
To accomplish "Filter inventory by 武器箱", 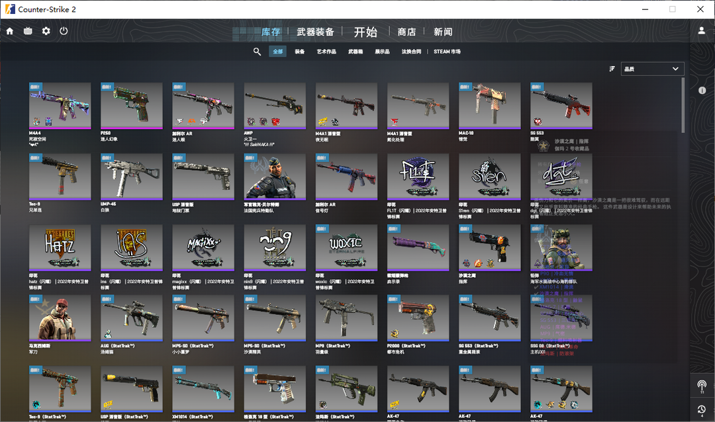I will click(356, 52).
